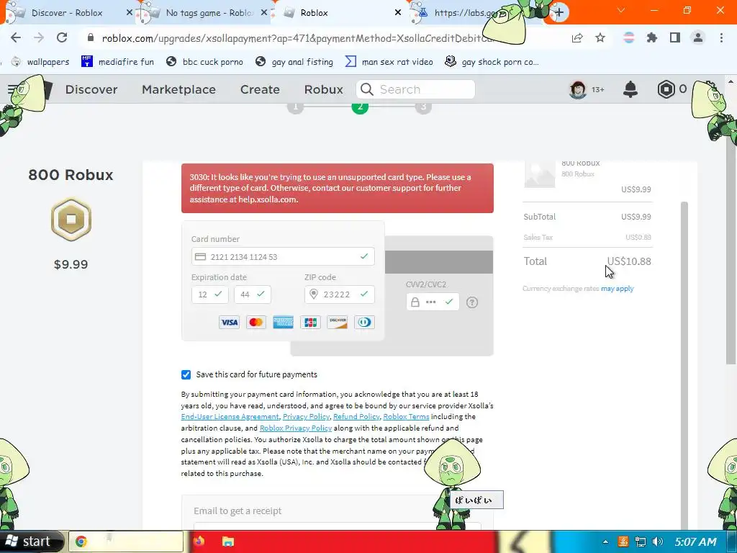This screenshot has height=553, width=737.
Task: Click the network tray icon
Action: 640,541
